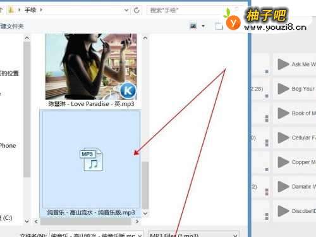The image size is (316, 237).
Task: Click the search 手绘 input box
Action: click(185, 10)
